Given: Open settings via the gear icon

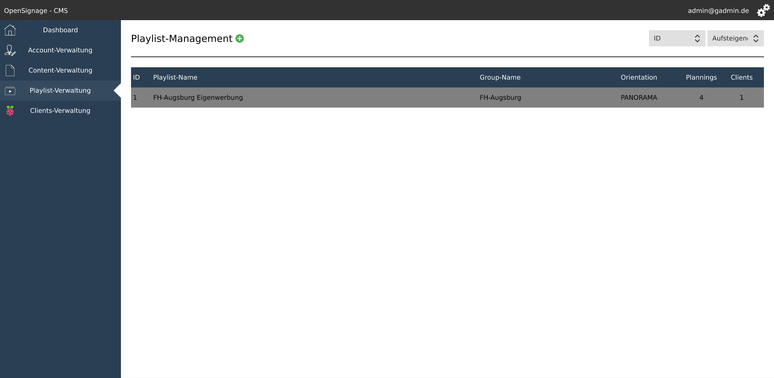Looking at the screenshot, I should point(764,10).
